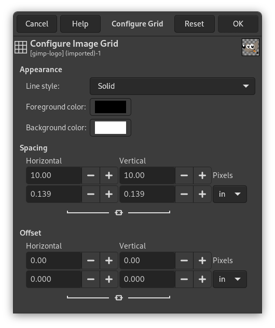Click the Configure Grid title text
The image size is (275, 328).
(x=137, y=24)
